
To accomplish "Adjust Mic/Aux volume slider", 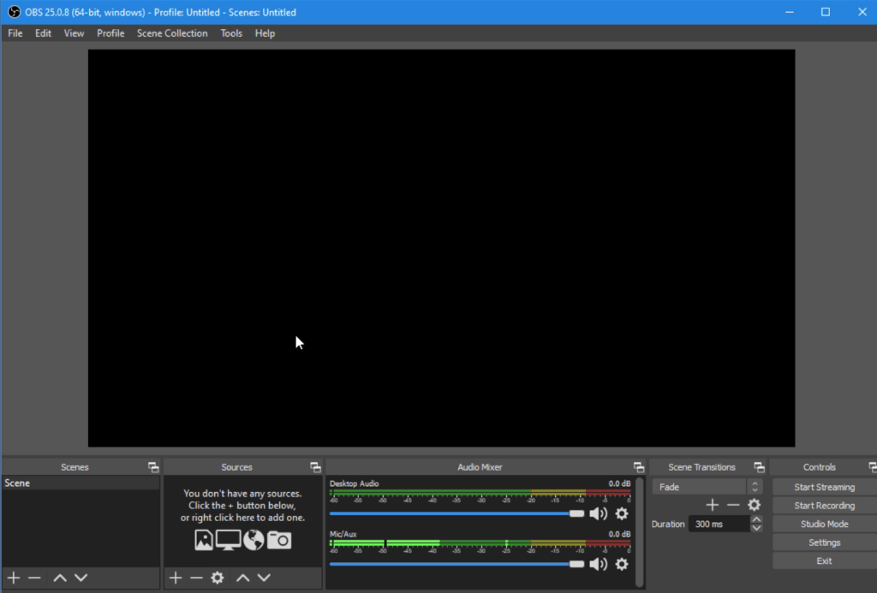I will [x=456, y=564].
